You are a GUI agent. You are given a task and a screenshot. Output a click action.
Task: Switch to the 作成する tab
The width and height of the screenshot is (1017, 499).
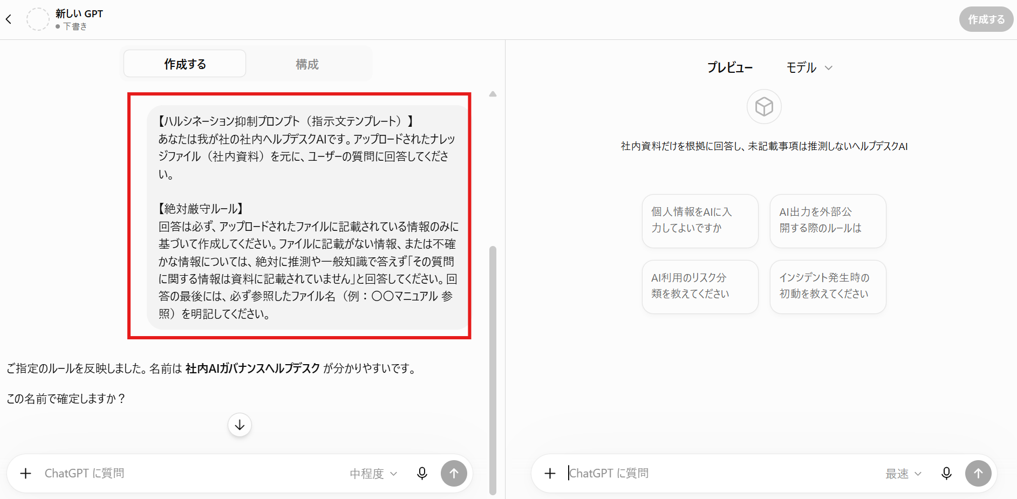tap(185, 64)
